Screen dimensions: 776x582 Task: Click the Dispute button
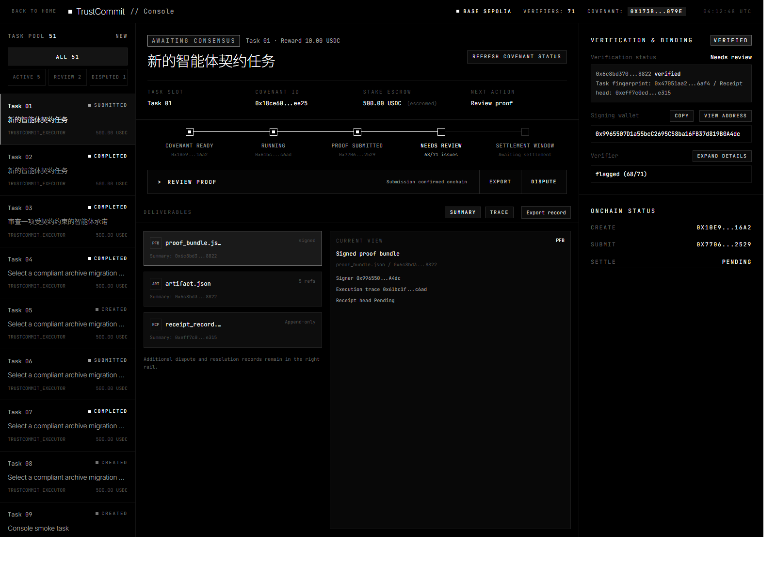click(x=544, y=182)
